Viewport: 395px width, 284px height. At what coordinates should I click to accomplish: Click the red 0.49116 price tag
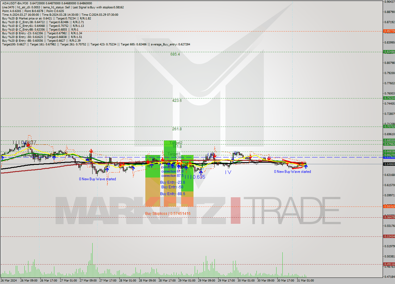389,264
